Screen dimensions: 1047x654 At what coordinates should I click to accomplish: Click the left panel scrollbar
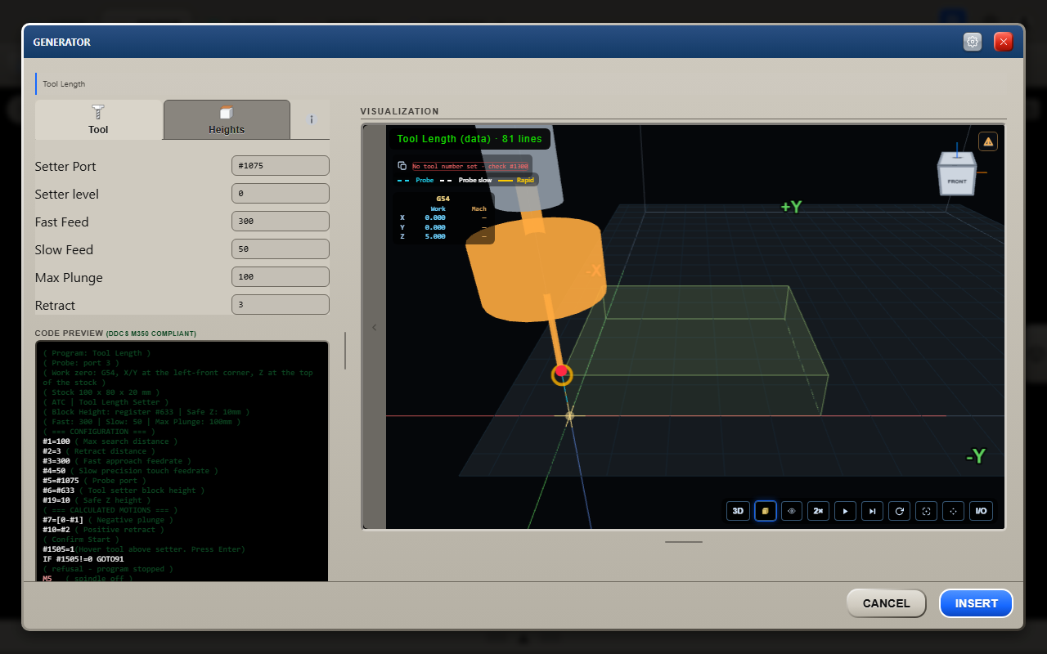pos(345,351)
